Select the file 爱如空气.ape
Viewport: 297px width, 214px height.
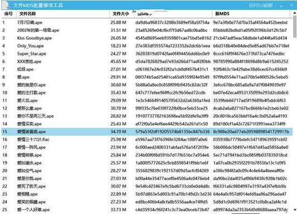point(30,170)
